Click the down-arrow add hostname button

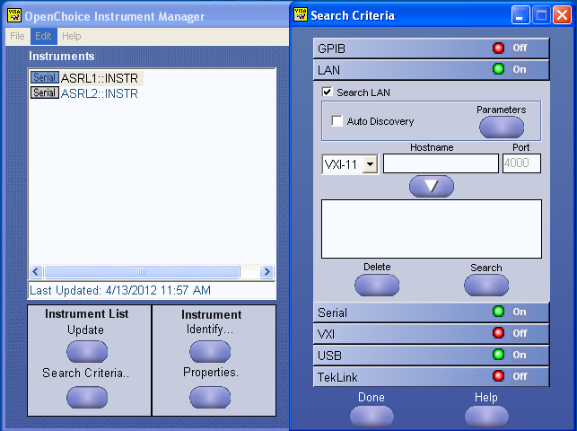click(432, 186)
